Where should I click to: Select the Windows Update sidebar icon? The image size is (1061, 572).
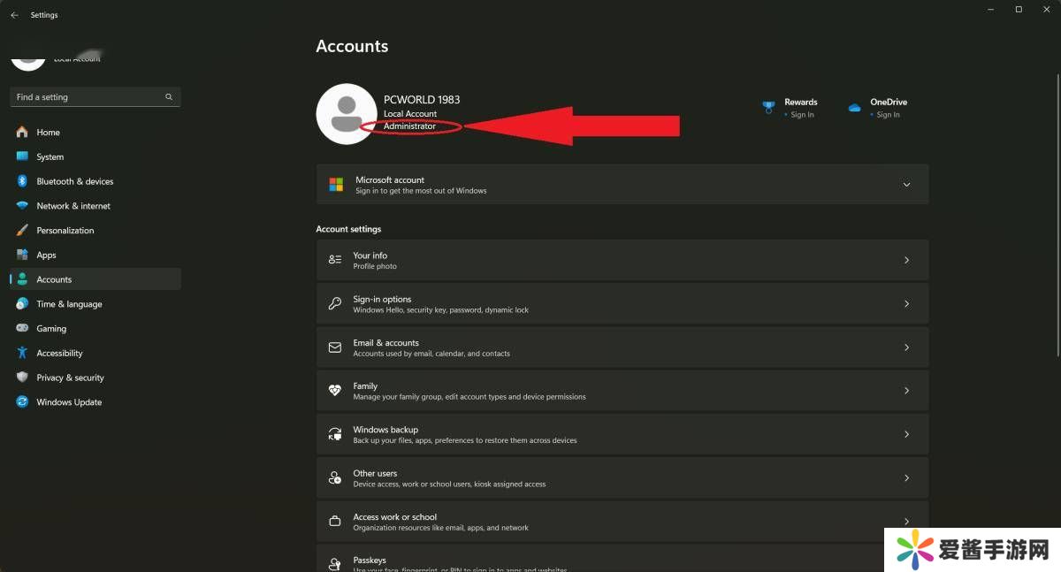click(22, 401)
